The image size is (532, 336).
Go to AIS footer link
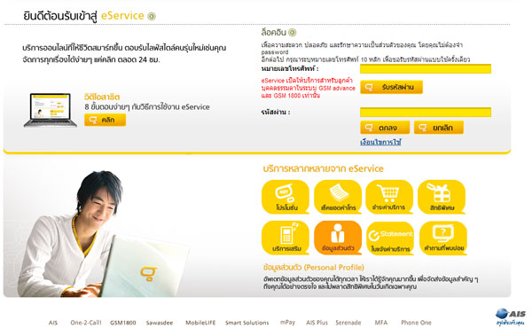tap(53, 323)
